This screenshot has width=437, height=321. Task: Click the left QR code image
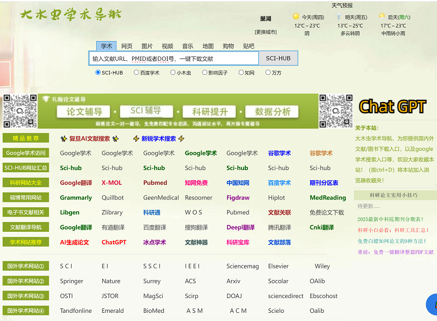click(x=20, y=111)
